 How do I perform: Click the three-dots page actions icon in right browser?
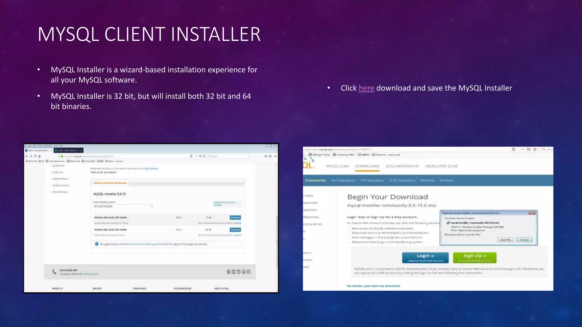[522, 149]
